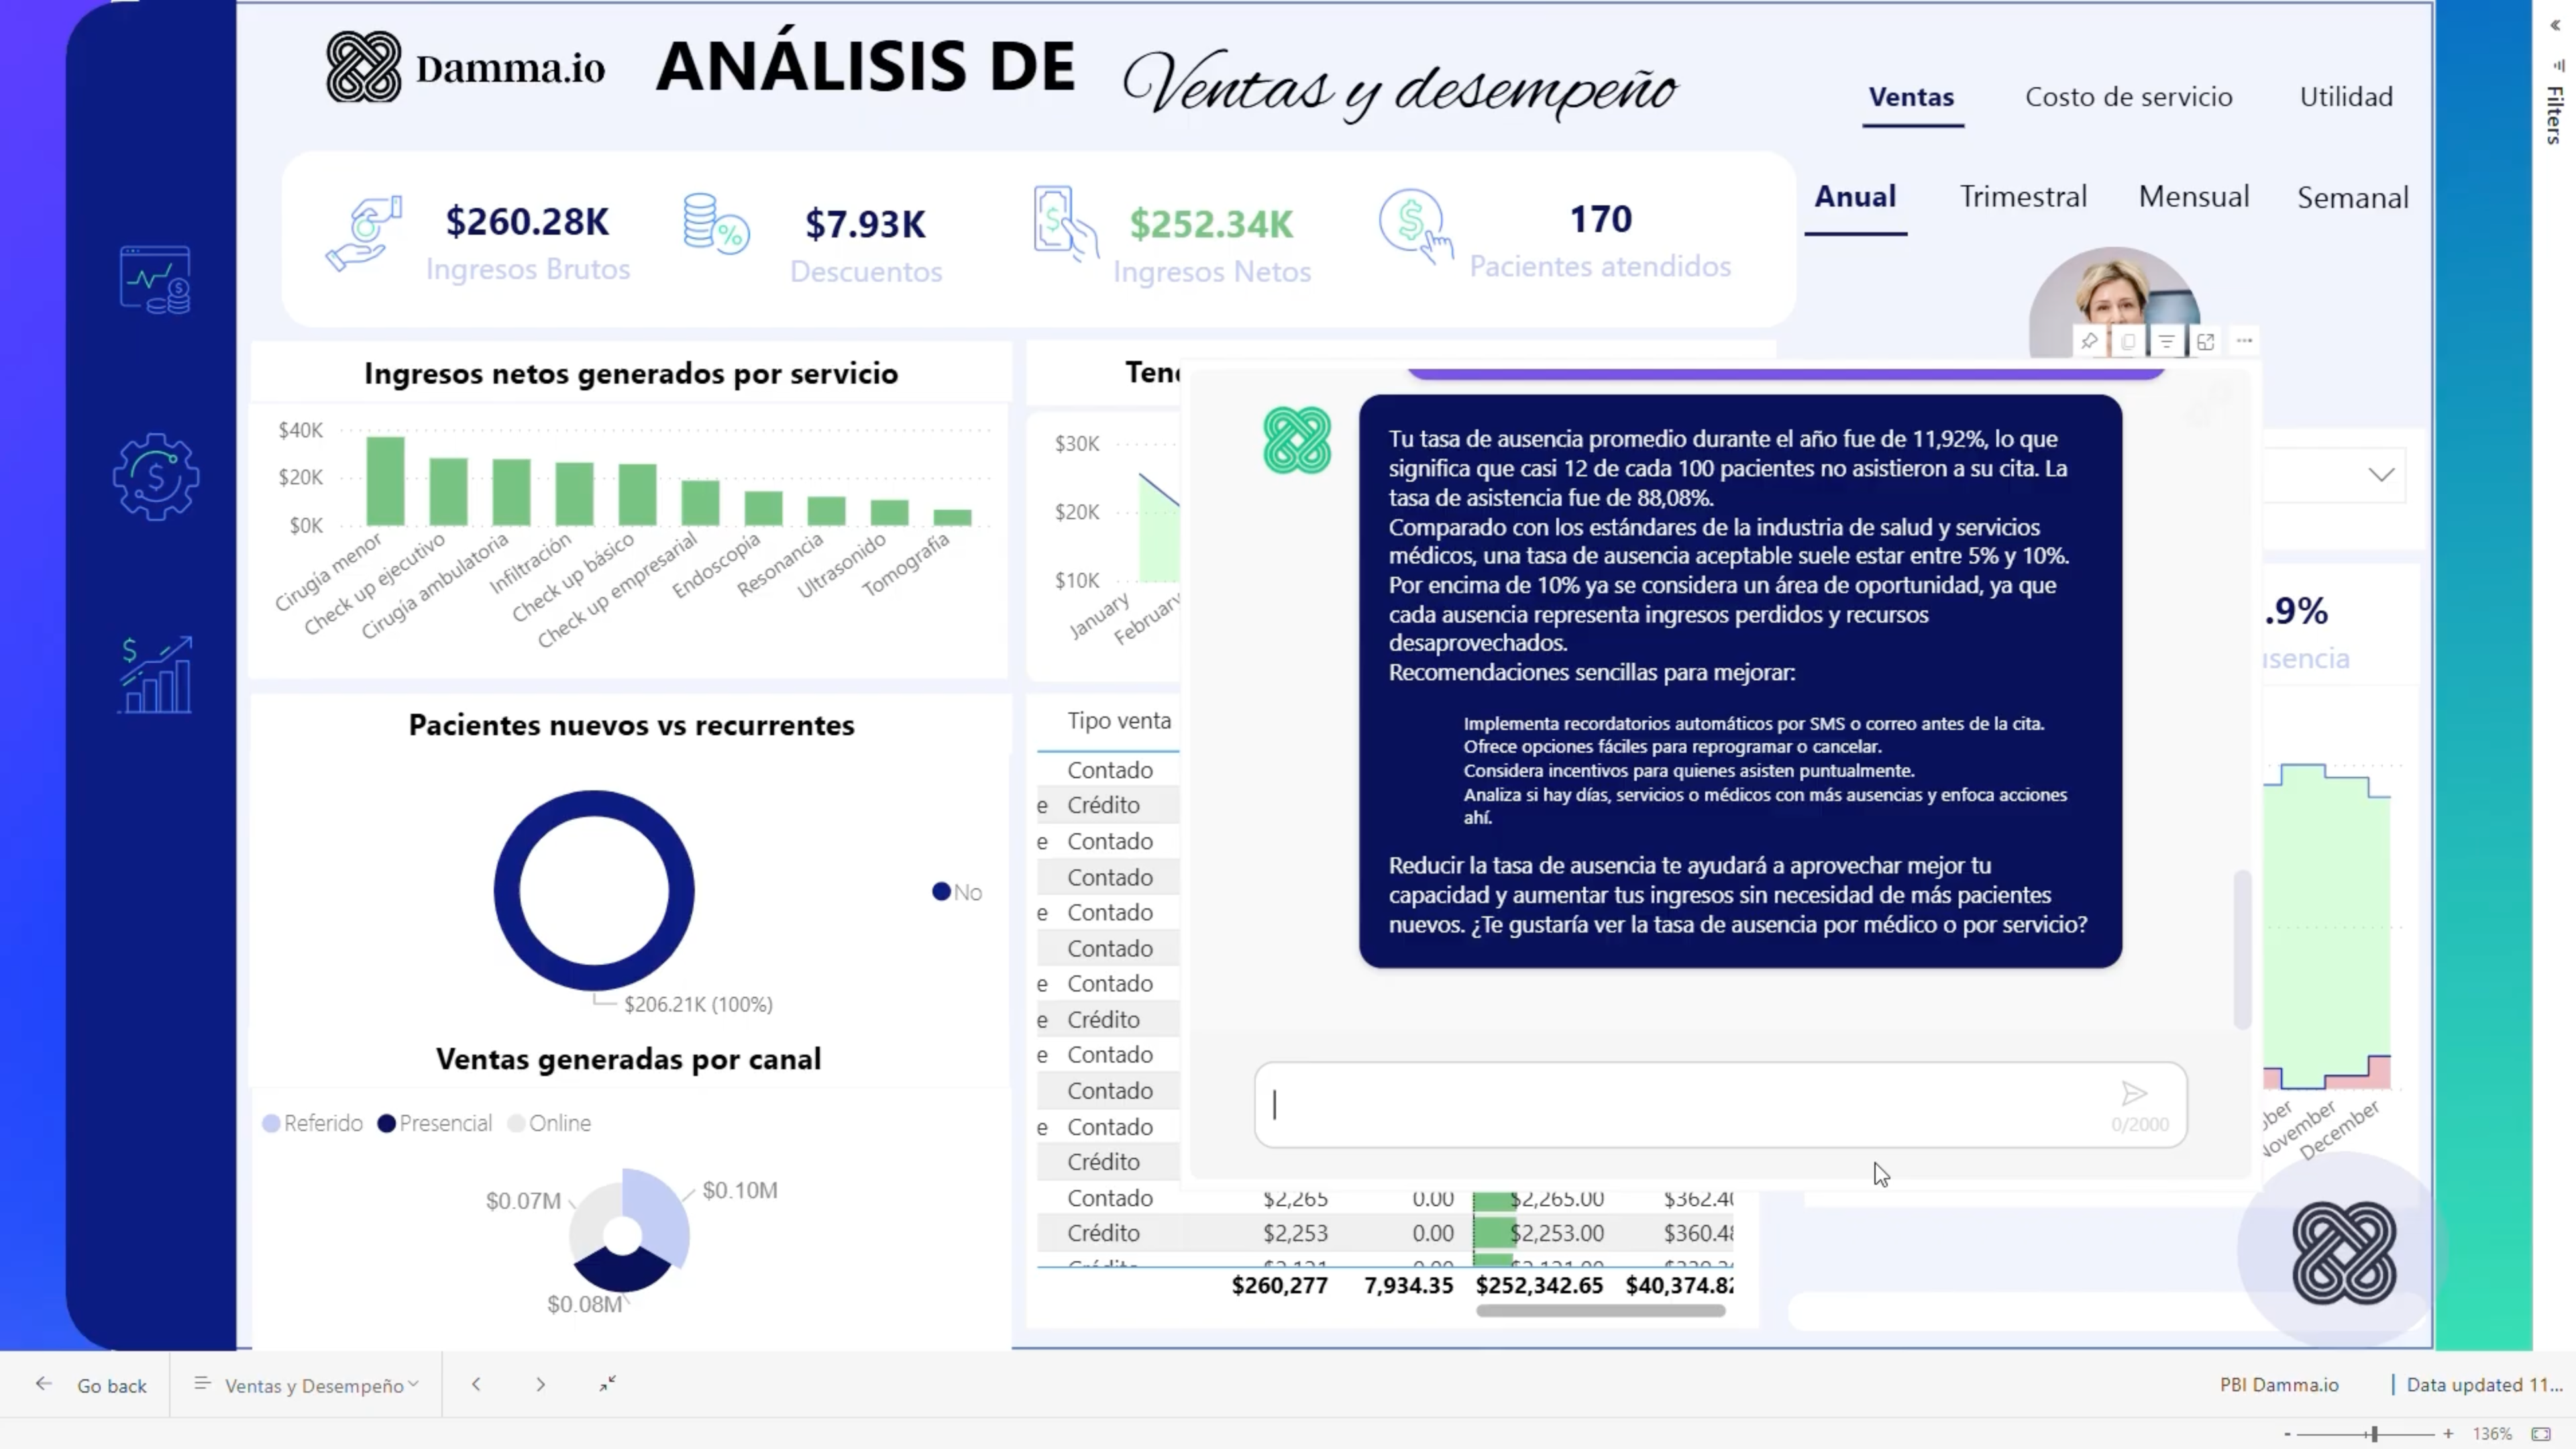Go to next report page arrow
The height and width of the screenshot is (1449, 2576).
click(x=540, y=1384)
